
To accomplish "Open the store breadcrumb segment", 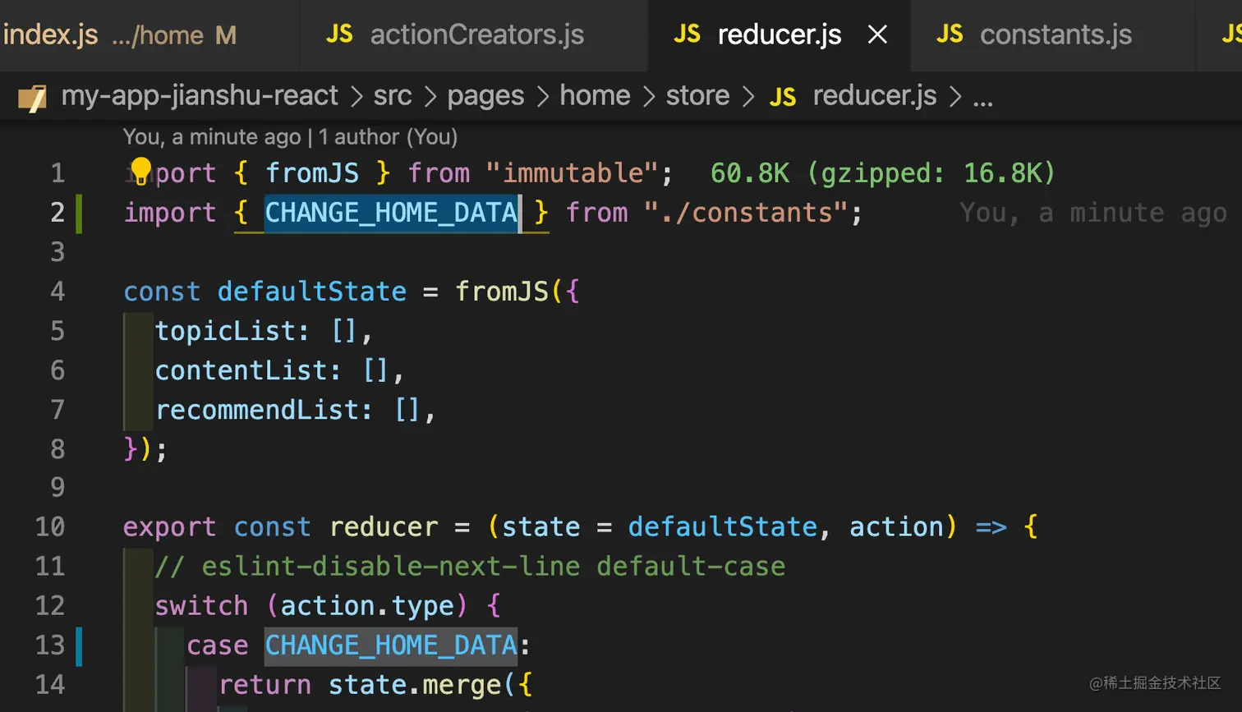I will [697, 95].
